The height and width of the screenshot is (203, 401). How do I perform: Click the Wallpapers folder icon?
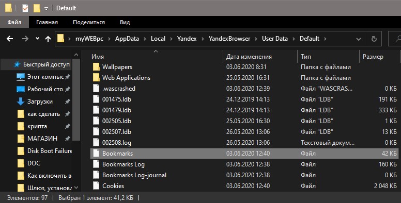[96, 67]
